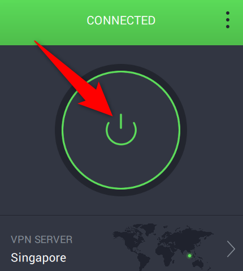Screen dimensions: 243x271
Task: Click the CONNECTED status text
Action: coord(121,20)
